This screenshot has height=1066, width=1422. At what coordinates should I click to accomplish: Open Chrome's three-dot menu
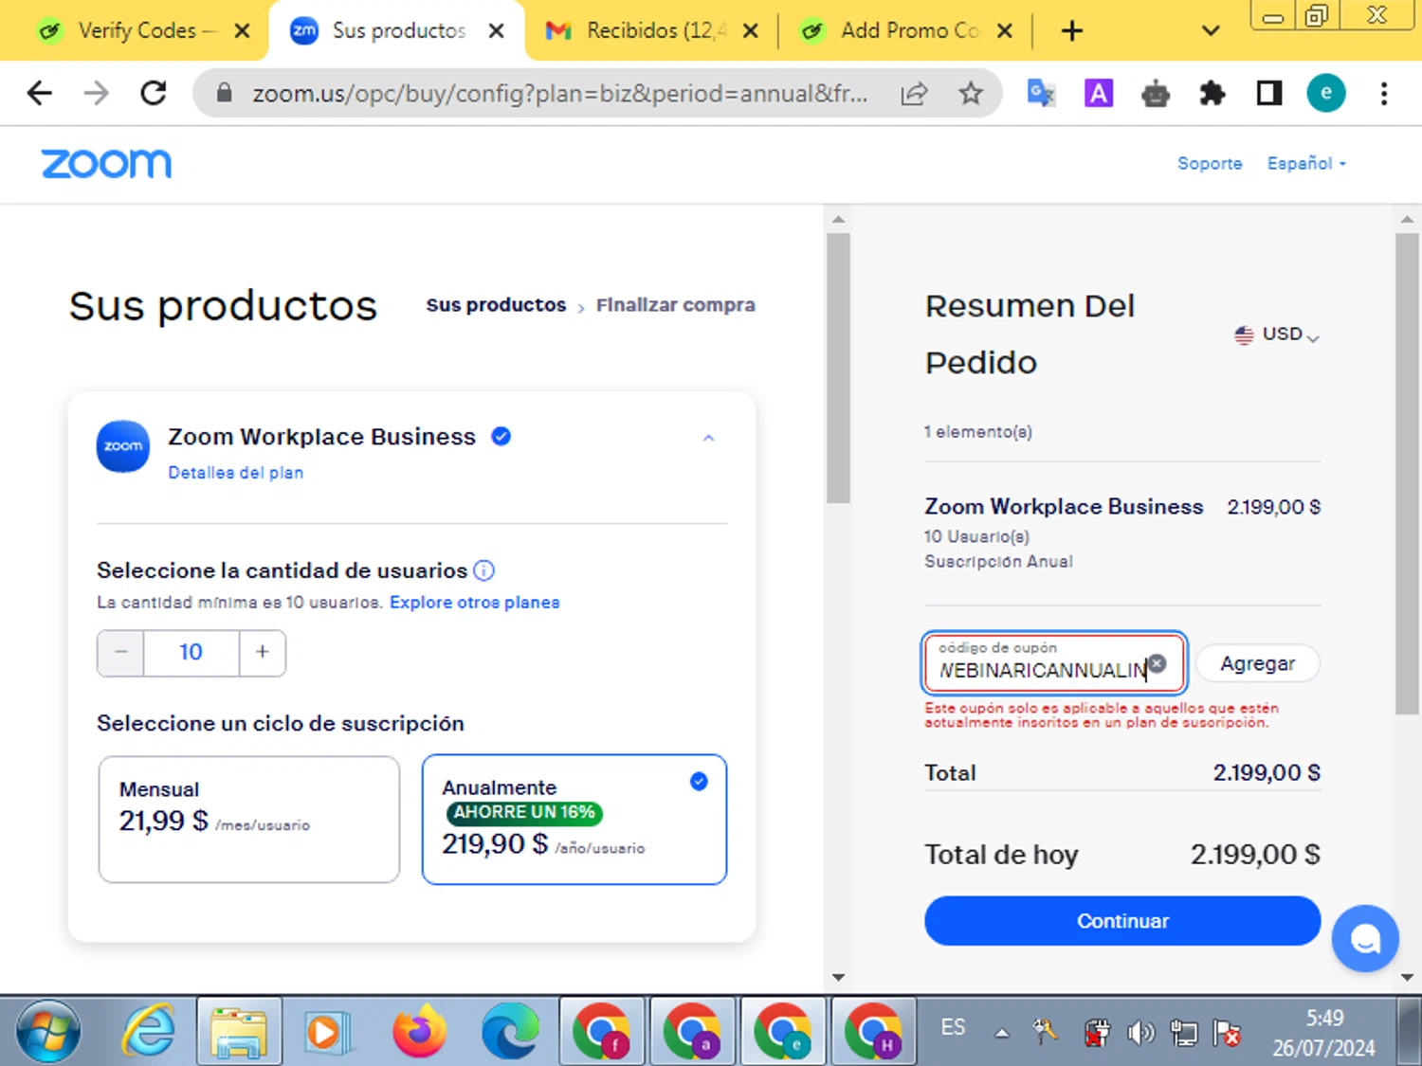point(1384,93)
